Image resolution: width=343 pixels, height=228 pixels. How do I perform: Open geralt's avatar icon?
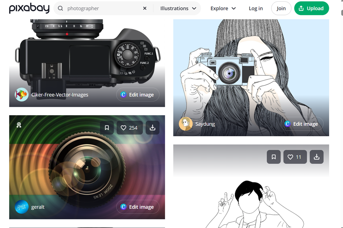[21, 207]
